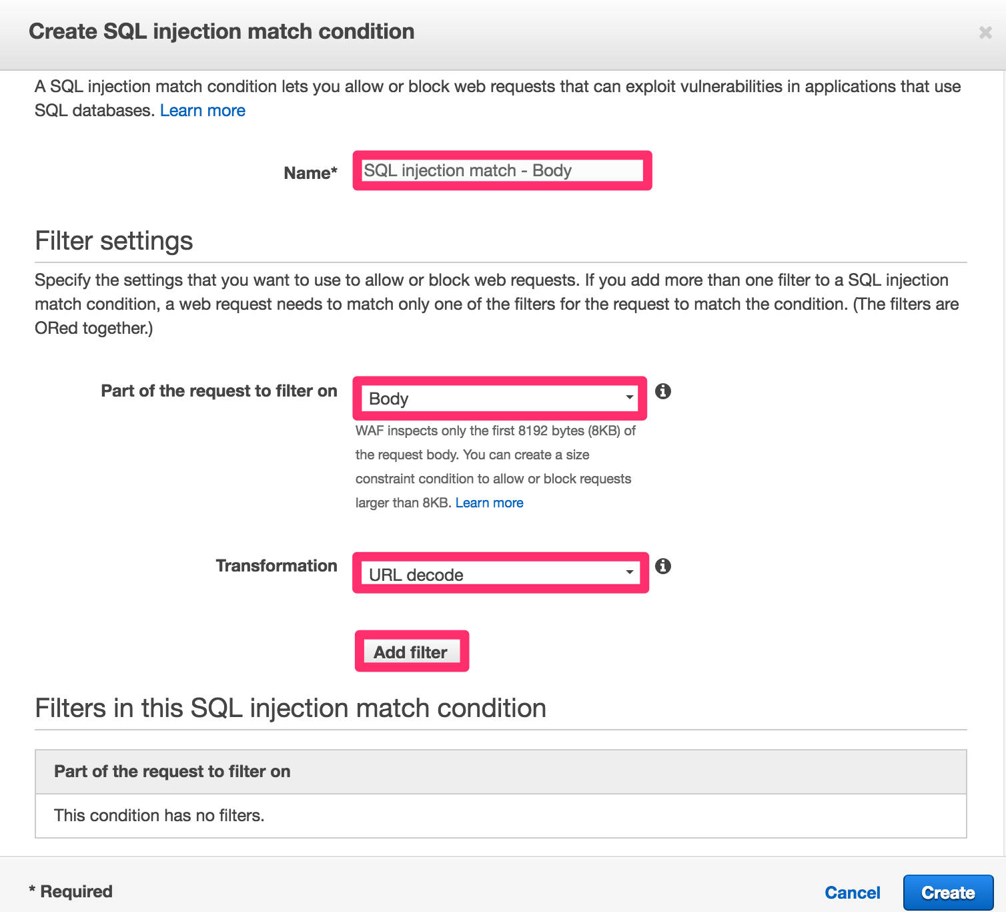Screen dimensions: 1006x912
Task: Click the '* Required' footer note
Action: tap(71, 891)
